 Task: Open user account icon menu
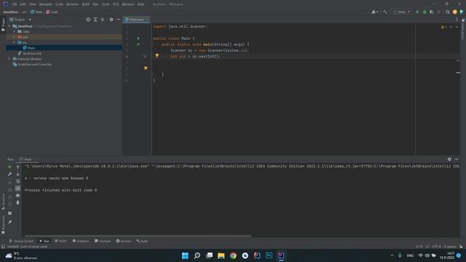(x=374, y=12)
